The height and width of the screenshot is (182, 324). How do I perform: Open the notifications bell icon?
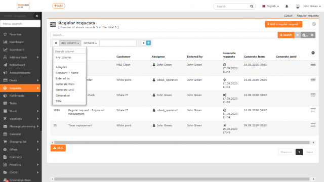pos(287,6)
